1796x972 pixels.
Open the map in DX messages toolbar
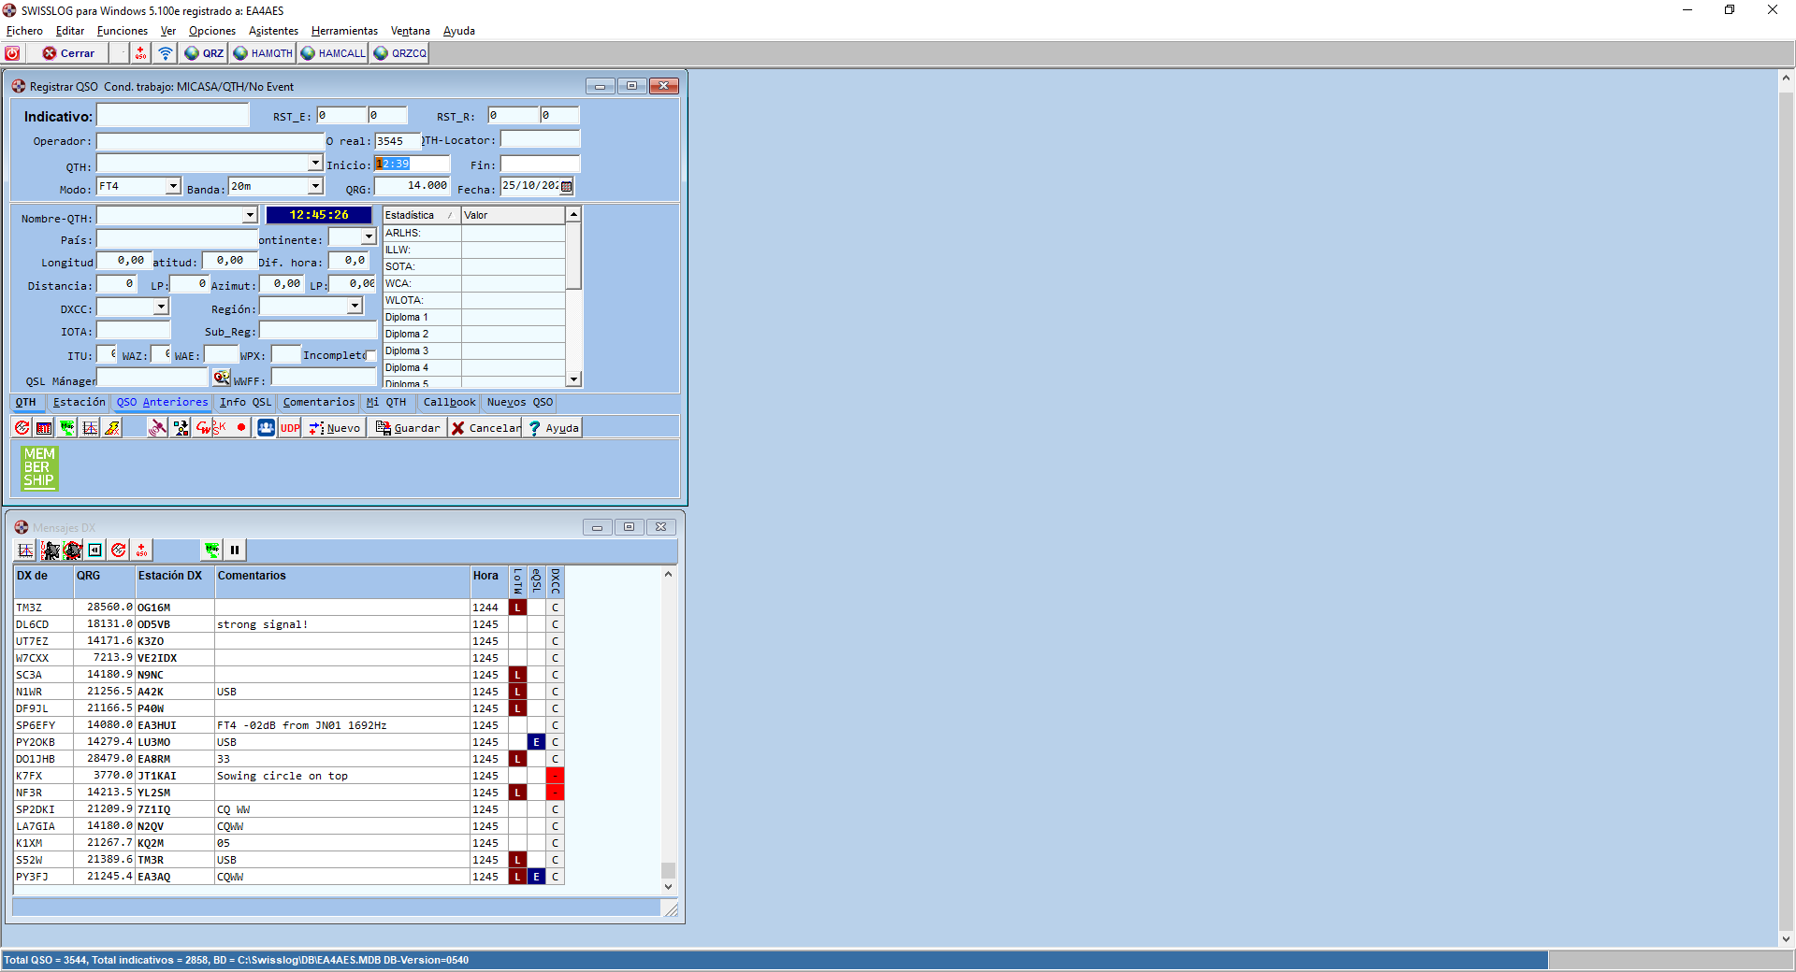point(212,550)
